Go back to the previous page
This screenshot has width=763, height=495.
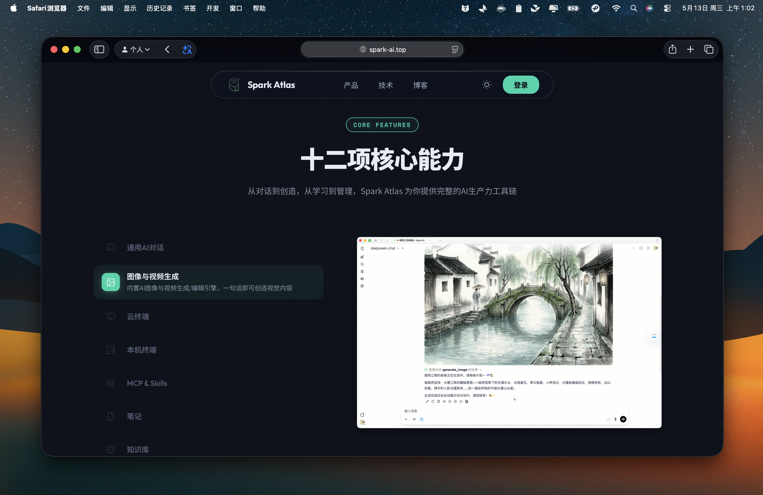tap(167, 49)
